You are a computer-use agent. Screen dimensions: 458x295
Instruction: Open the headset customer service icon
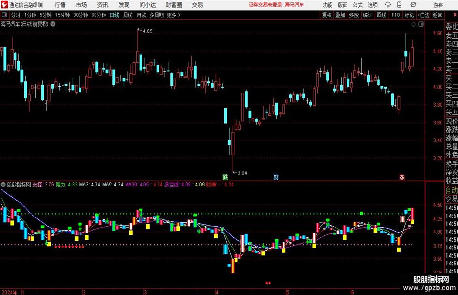(x=388, y=5)
